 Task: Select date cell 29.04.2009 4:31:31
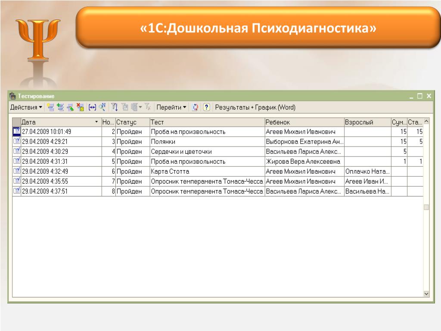(61, 162)
